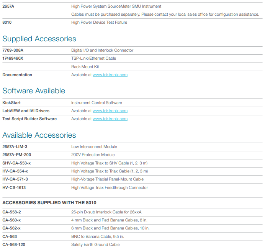Viewport: 265px width, 249px height.
Task: Click the High-Voltage Triaxial Panel-Mount Cable description
Action: pos(108,179)
